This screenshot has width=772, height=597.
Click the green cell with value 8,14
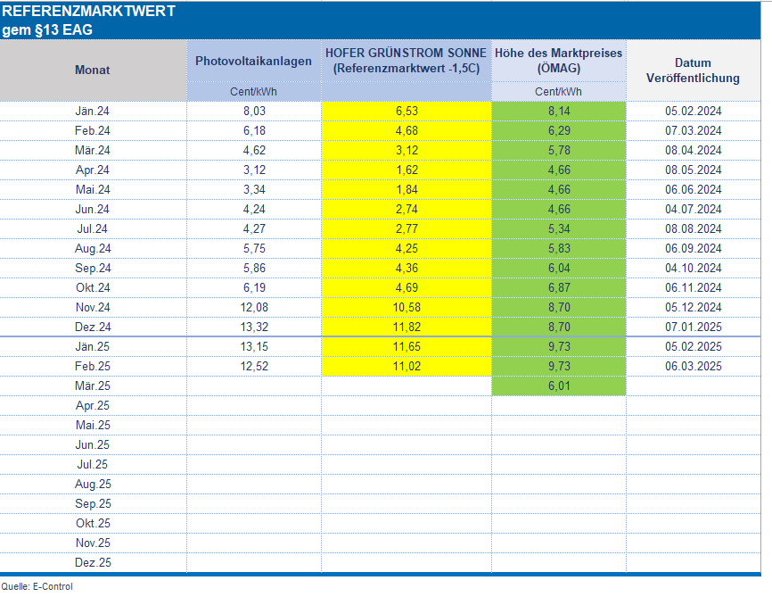click(559, 112)
